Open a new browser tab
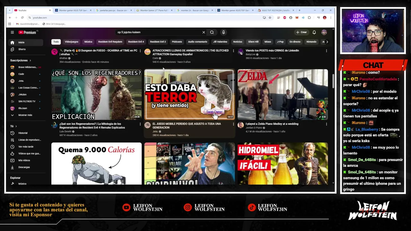Viewport: 411px width, 231px height. pos(299,10)
